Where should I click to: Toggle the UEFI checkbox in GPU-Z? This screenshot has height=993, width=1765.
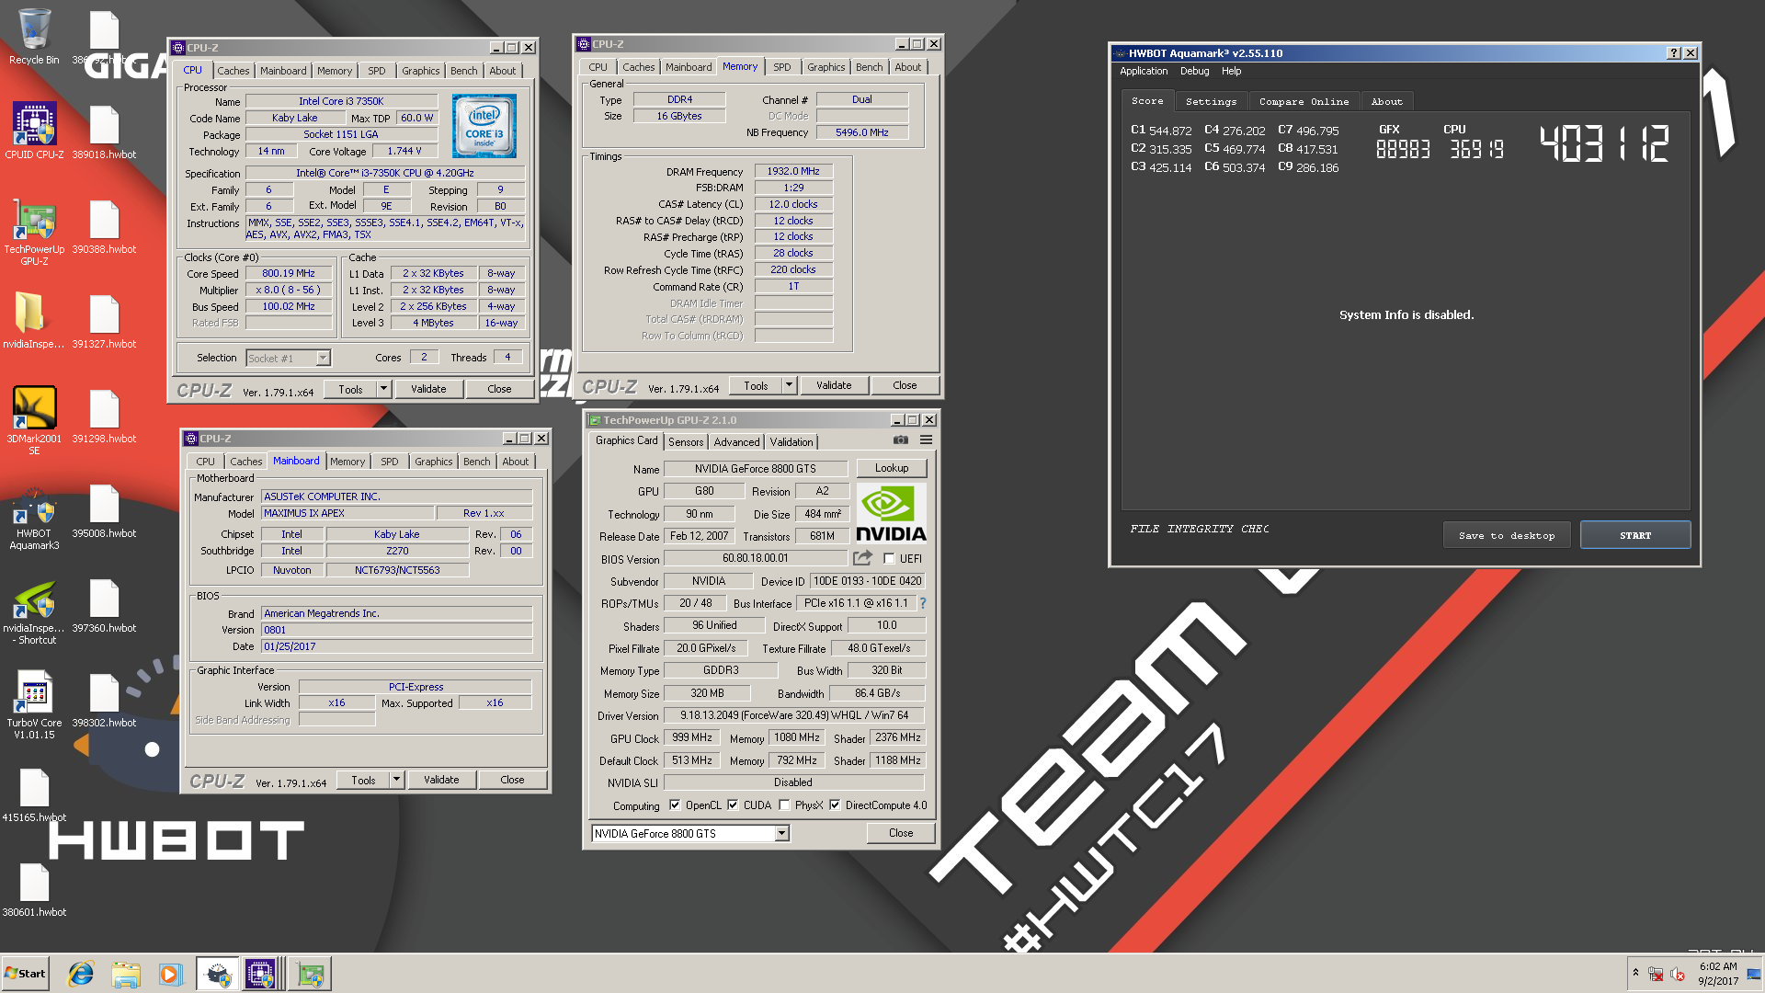889,559
